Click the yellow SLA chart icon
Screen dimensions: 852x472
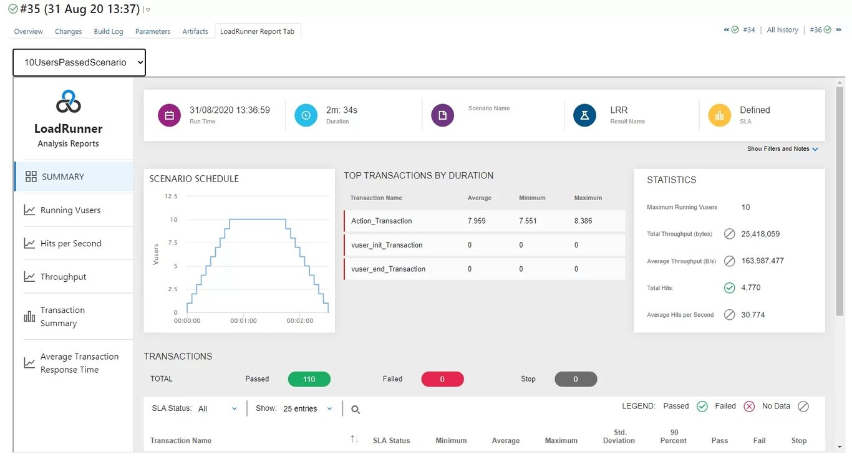(x=719, y=115)
